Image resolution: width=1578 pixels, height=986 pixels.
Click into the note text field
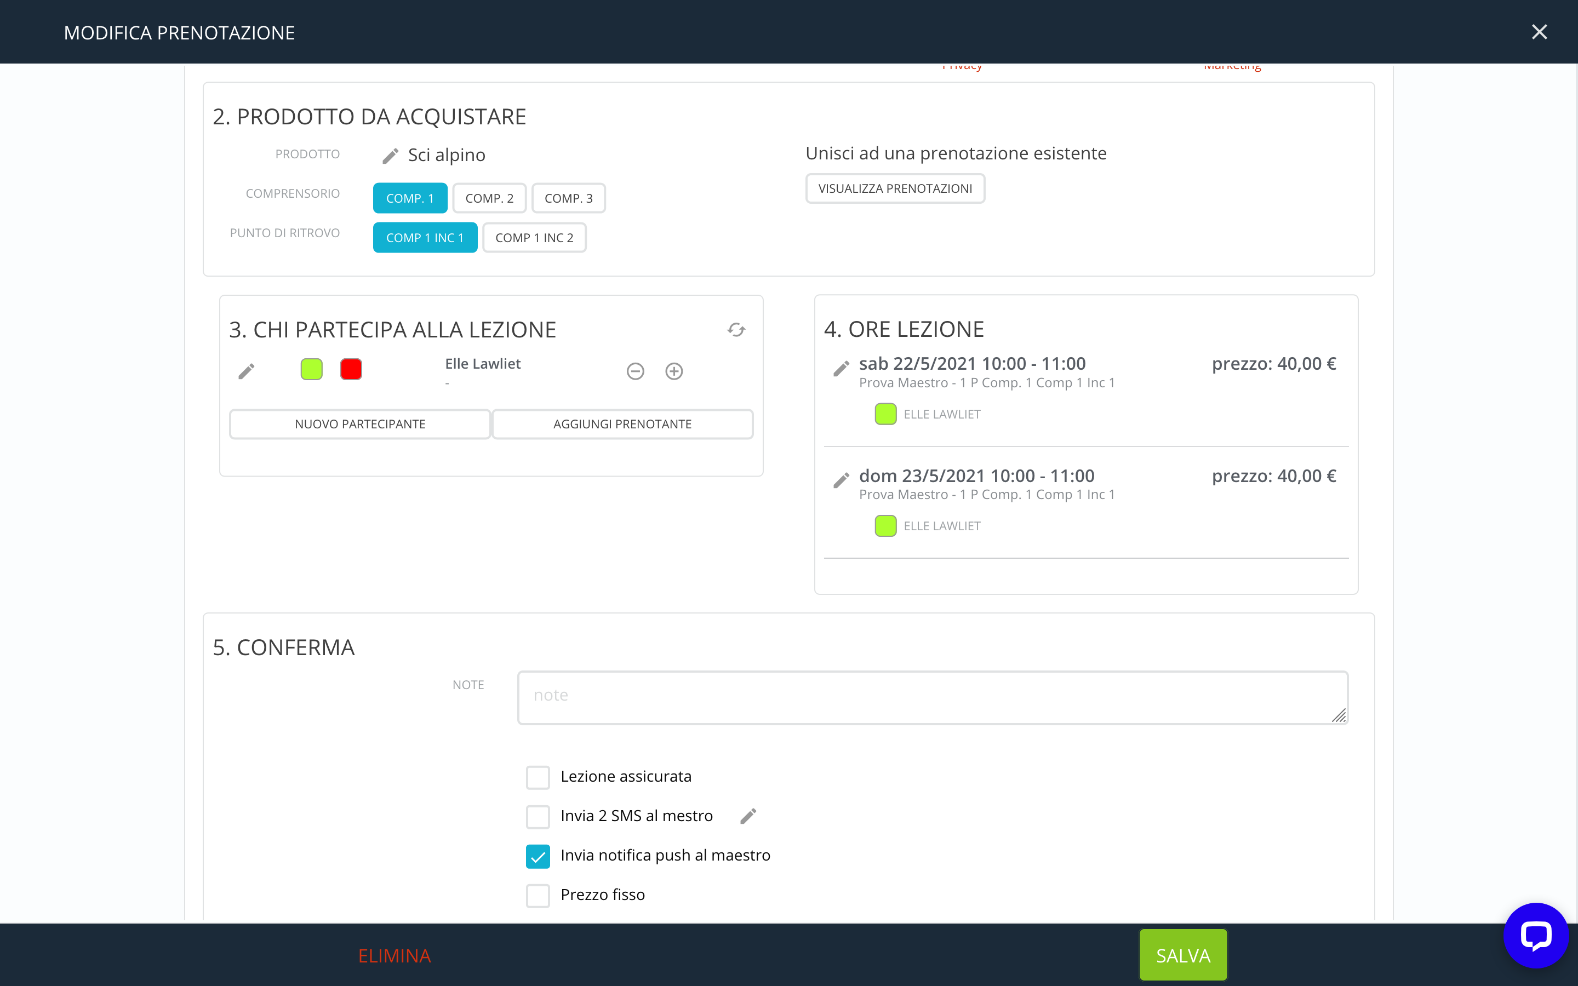pos(933,696)
